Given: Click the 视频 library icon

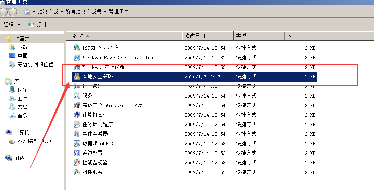Looking at the screenshot, I should click(x=12, y=90).
